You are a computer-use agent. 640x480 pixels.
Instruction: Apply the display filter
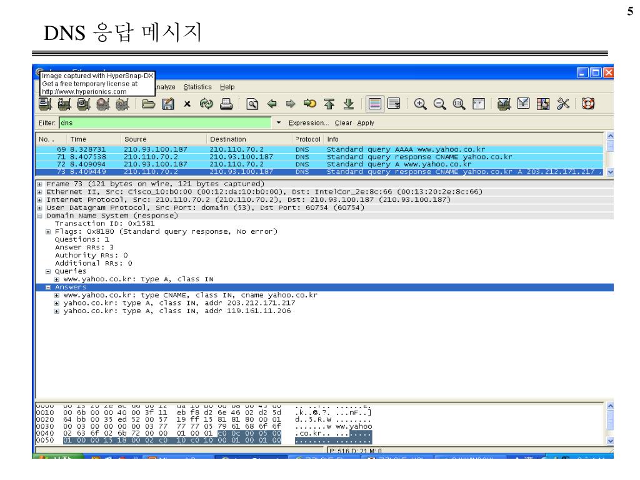pos(365,123)
